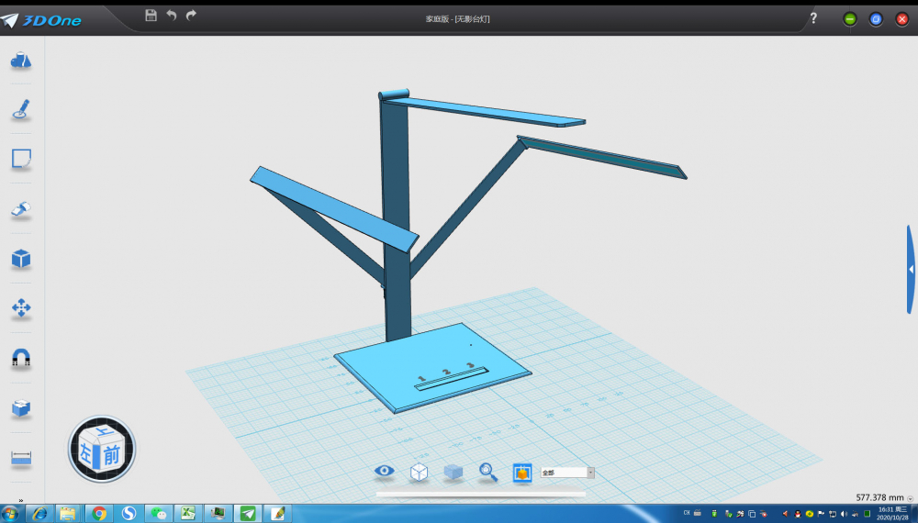
Task: Expand the right side panel arrow
Action: pos(911,269)
